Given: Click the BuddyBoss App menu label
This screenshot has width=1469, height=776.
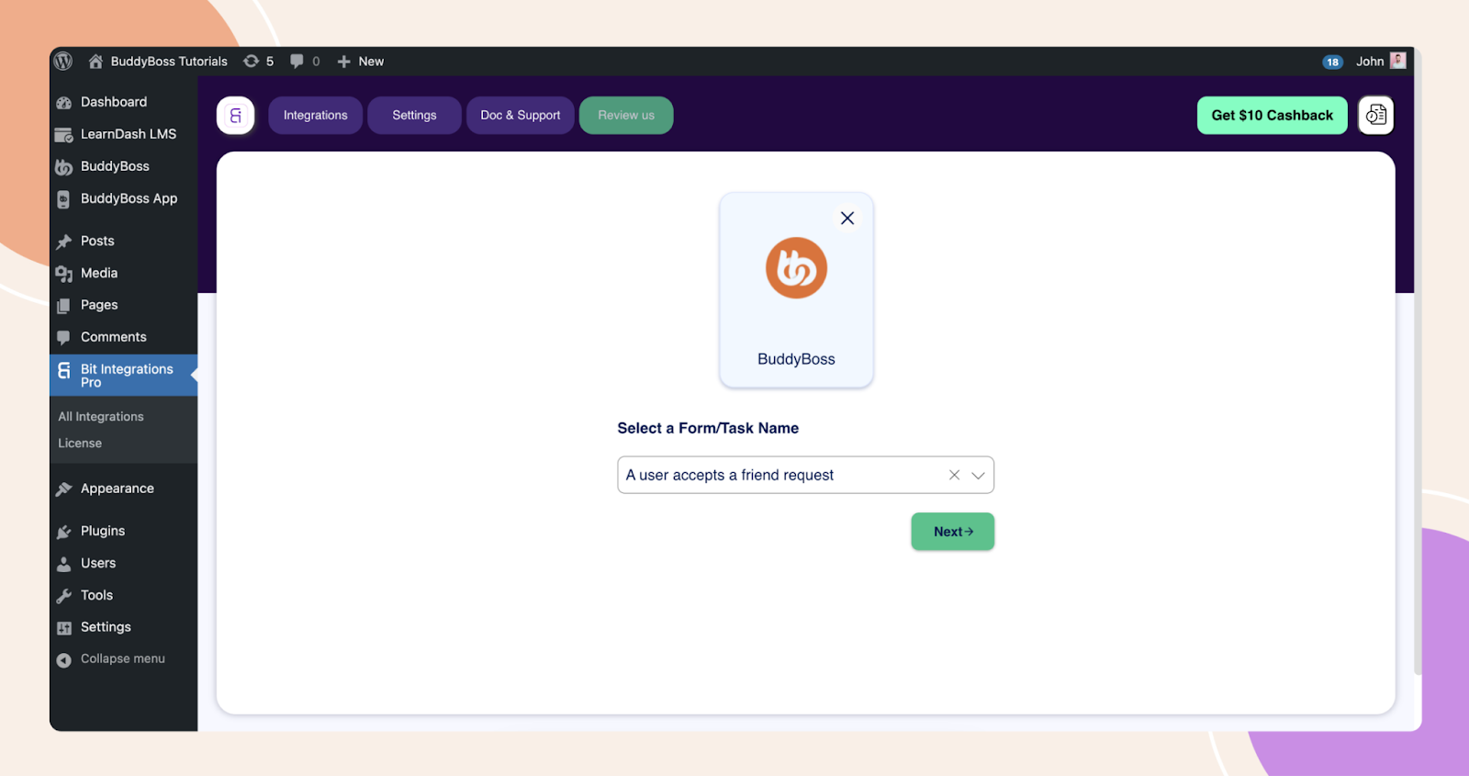Looking at the screenshot, I should (x=129, y=198).
